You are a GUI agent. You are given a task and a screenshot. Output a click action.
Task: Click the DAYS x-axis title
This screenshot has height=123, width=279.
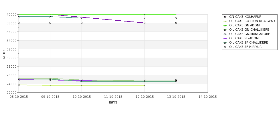113,102
